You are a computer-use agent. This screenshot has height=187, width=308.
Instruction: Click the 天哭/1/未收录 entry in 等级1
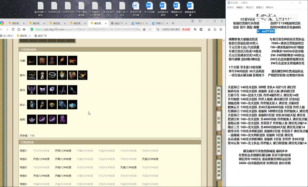pos(63,151)
